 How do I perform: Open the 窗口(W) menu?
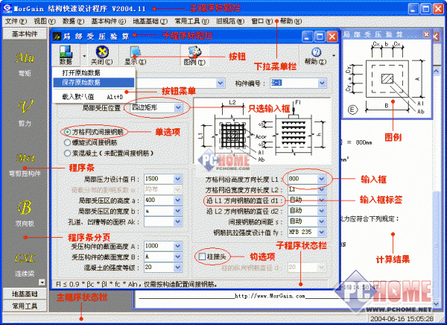262,21
